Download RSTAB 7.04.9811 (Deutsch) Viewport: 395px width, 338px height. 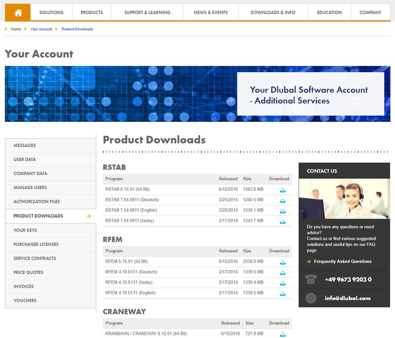(x=283, y=200)
